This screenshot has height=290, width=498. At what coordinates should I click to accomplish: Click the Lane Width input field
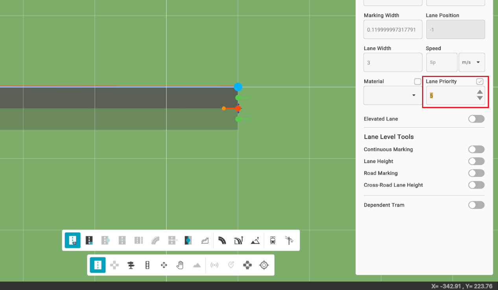point(393,63)
